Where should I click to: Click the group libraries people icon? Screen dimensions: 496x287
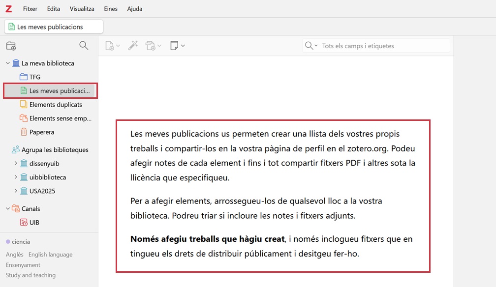[16, 149]
